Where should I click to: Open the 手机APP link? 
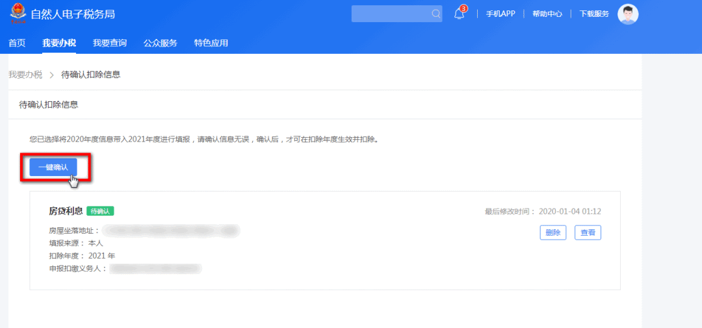point(500,14)
